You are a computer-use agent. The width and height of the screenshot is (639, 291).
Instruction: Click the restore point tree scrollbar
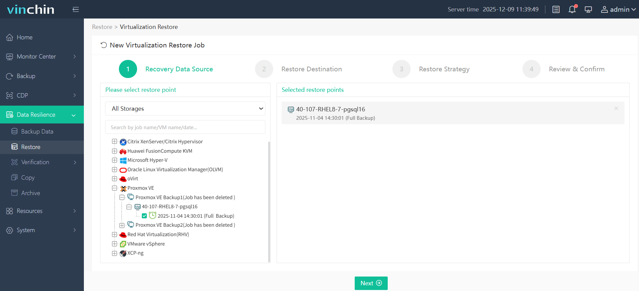tap(269, 202)
